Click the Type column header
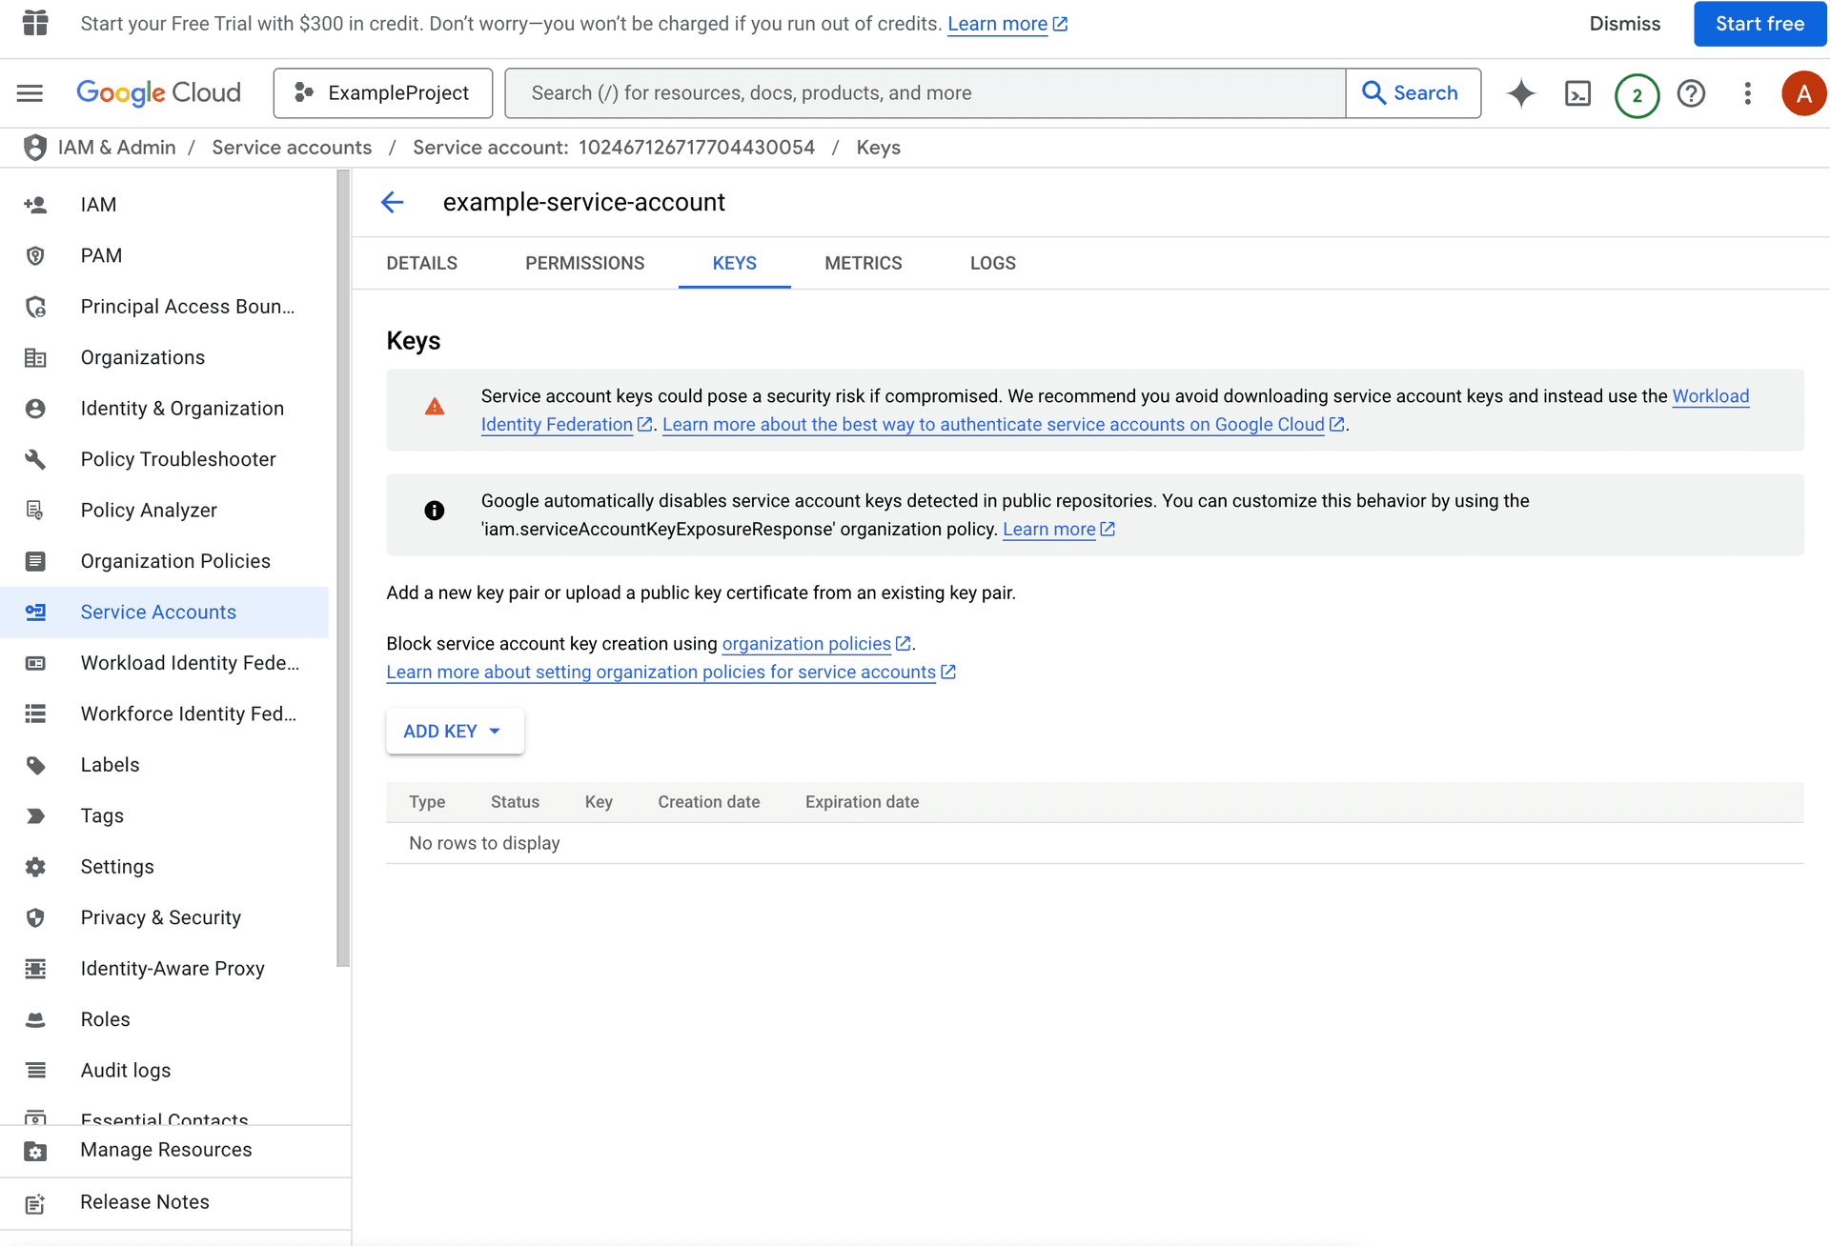 pyautogui.click(x=427, y=802)
